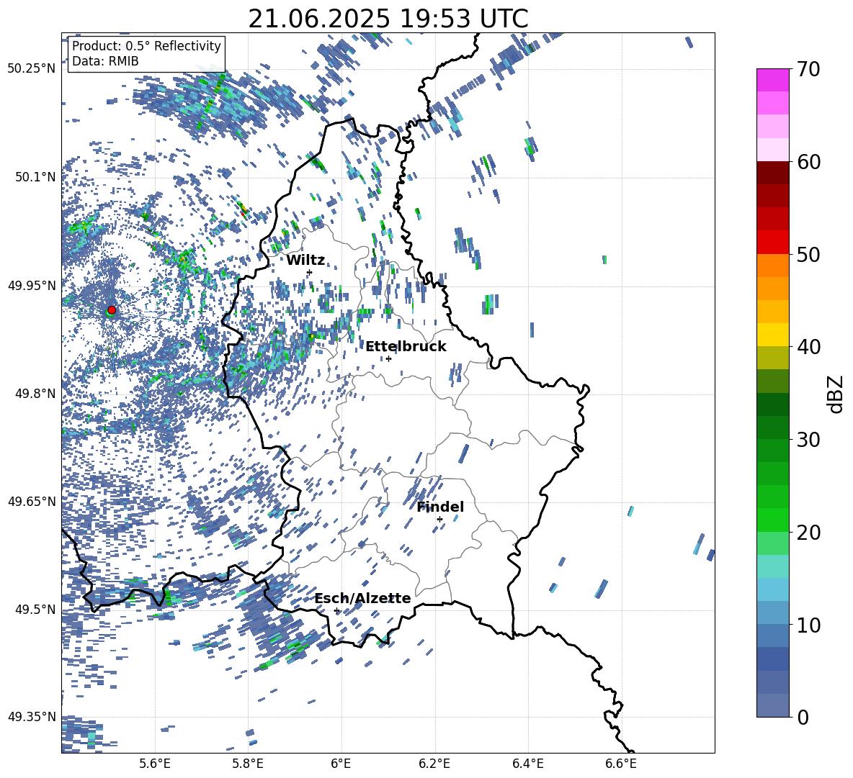The width and height of the screenshot is (853, 778).
Task: Click the 6.4°E longitude label
Action: click(x=527, y=764)
